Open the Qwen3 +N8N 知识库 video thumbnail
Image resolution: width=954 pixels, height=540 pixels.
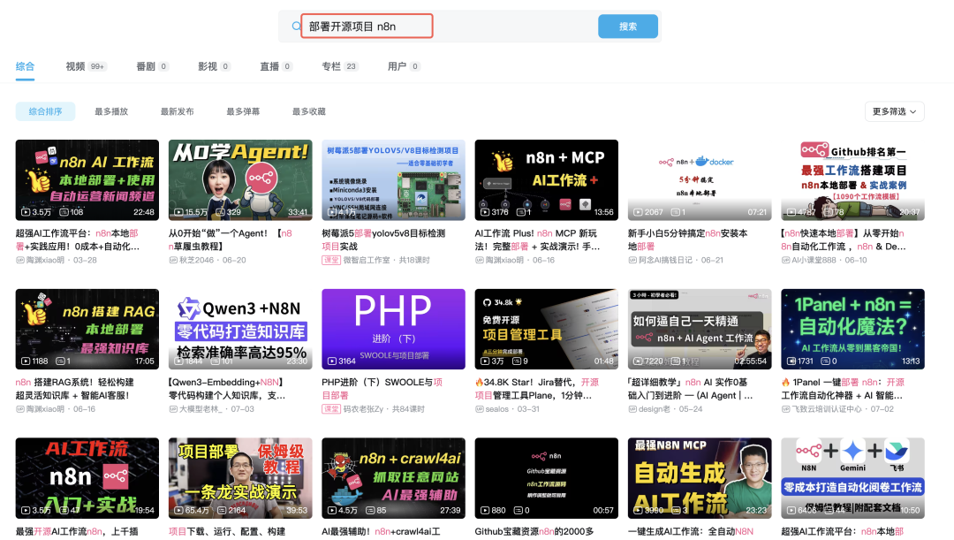(x=239, y=329)
